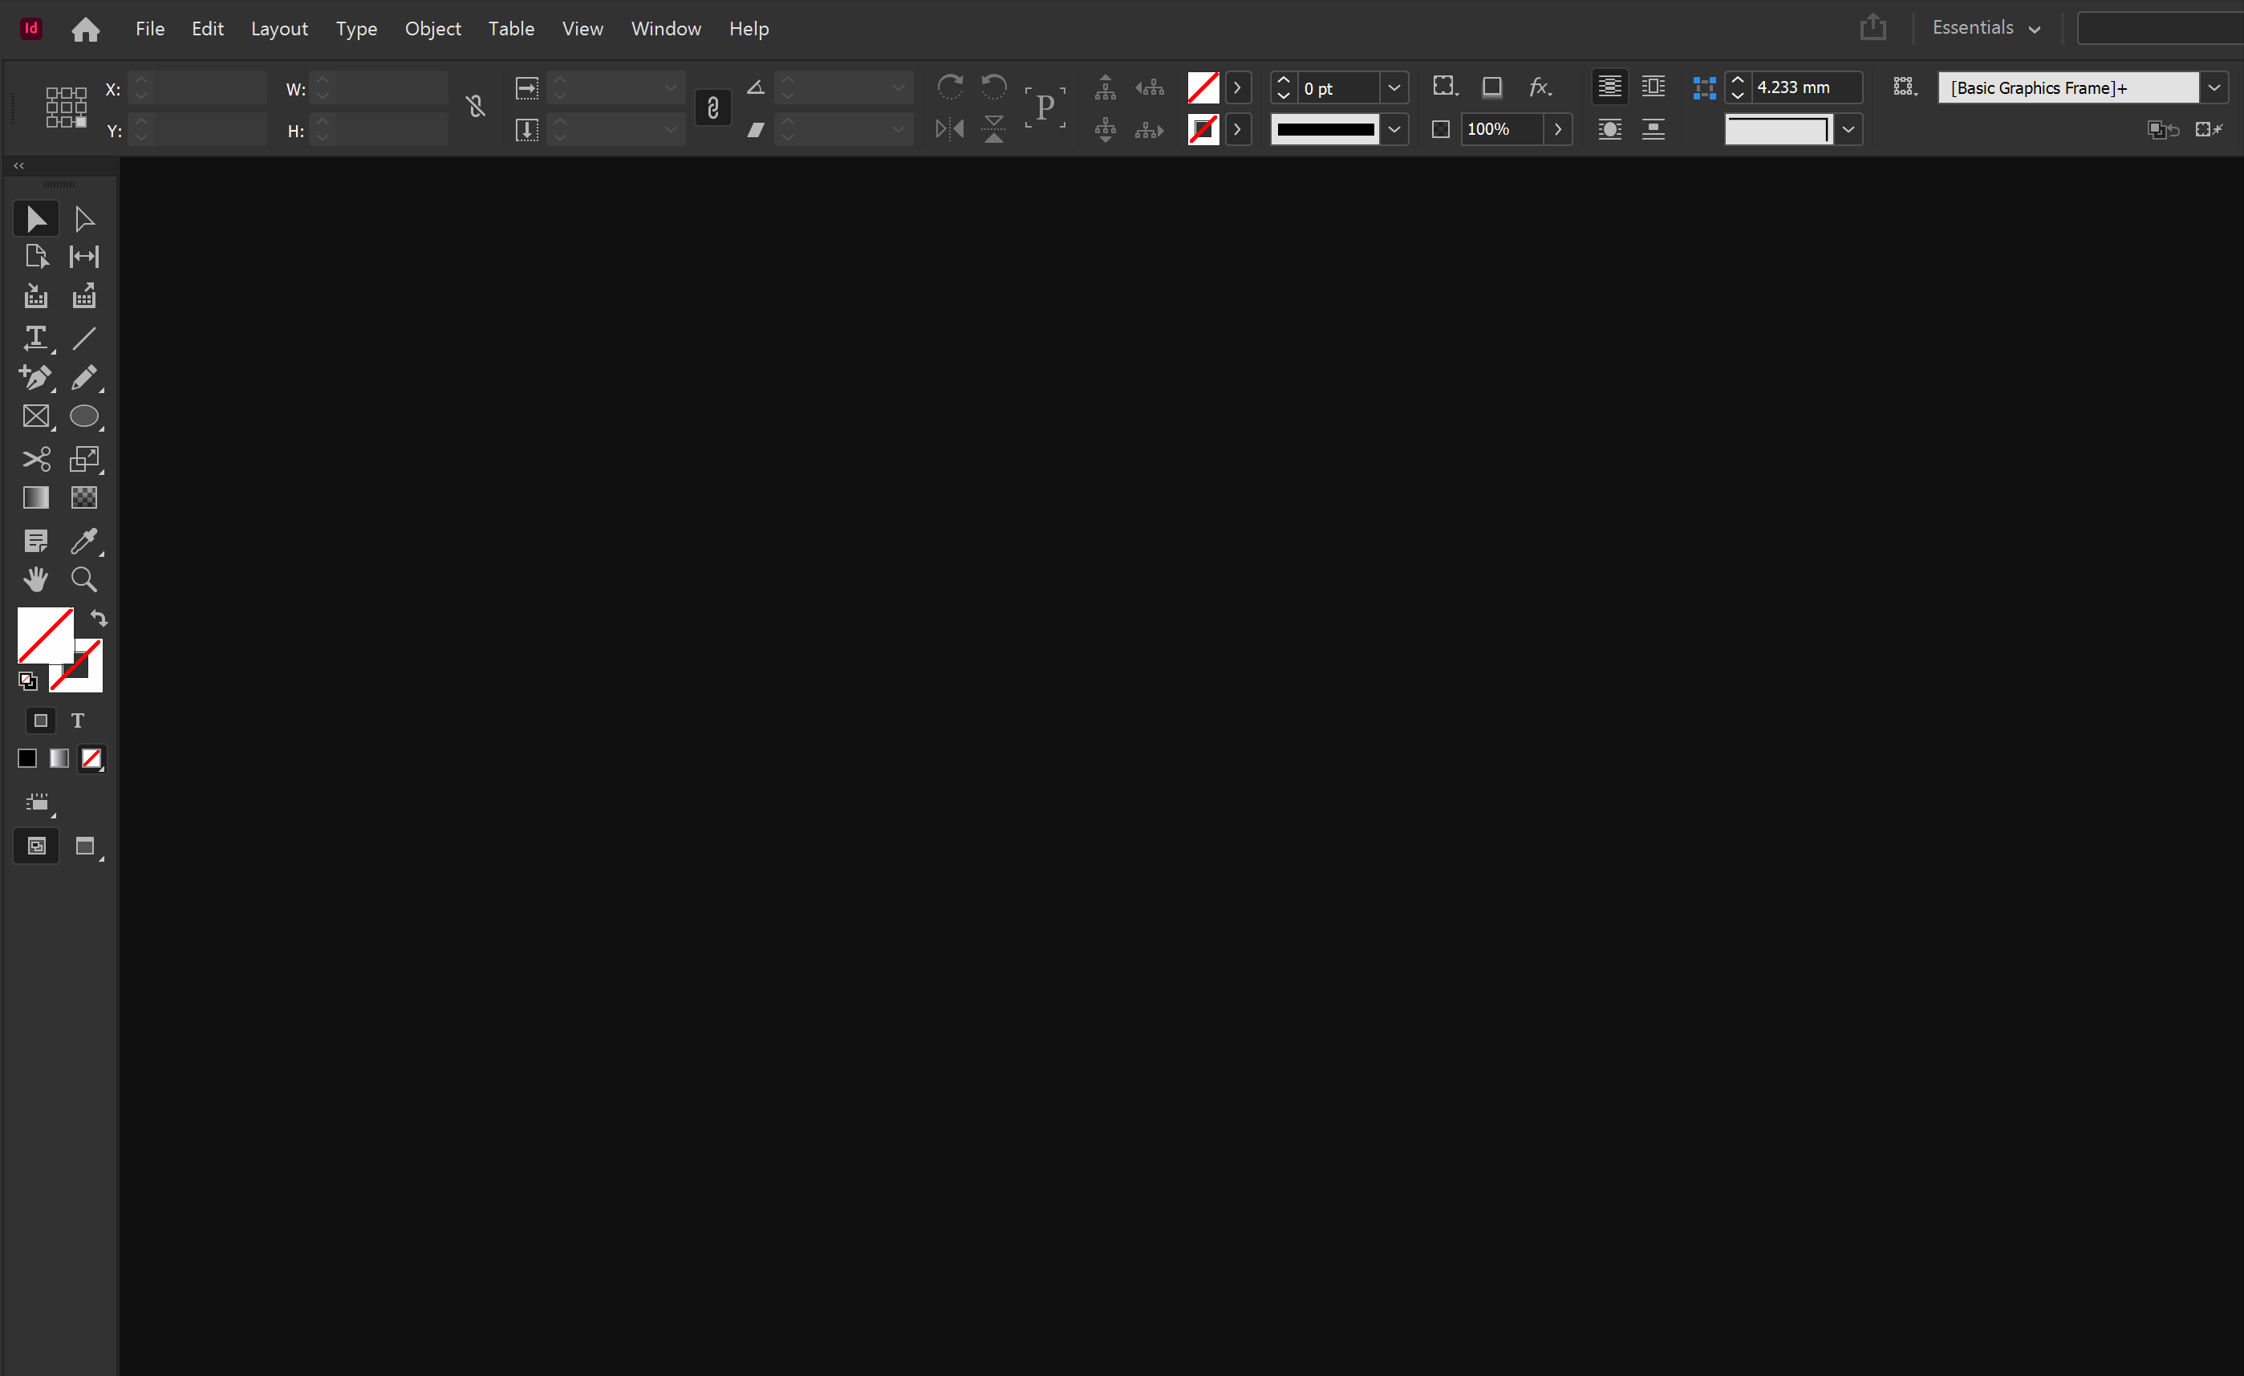Select the Hand tool
The height and width of the screenshot is (1376, 2244).
(35, 579)
